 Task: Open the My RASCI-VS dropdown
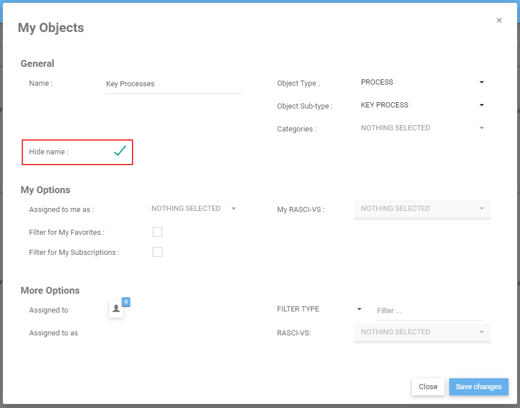[422, 209]
